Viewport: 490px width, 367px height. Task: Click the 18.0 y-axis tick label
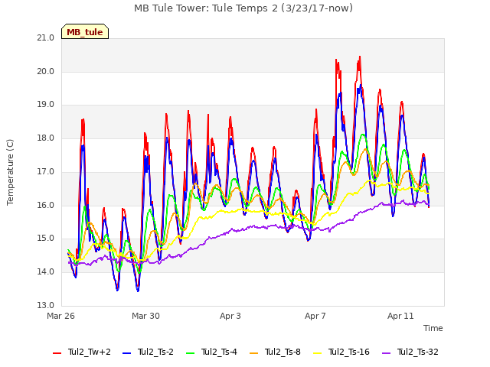(46, 138)
